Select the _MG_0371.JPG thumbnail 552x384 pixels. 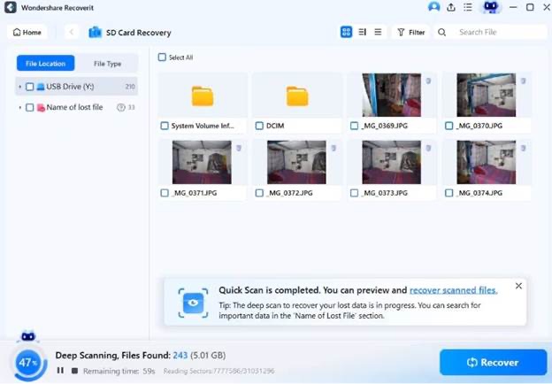coord(202,162)
